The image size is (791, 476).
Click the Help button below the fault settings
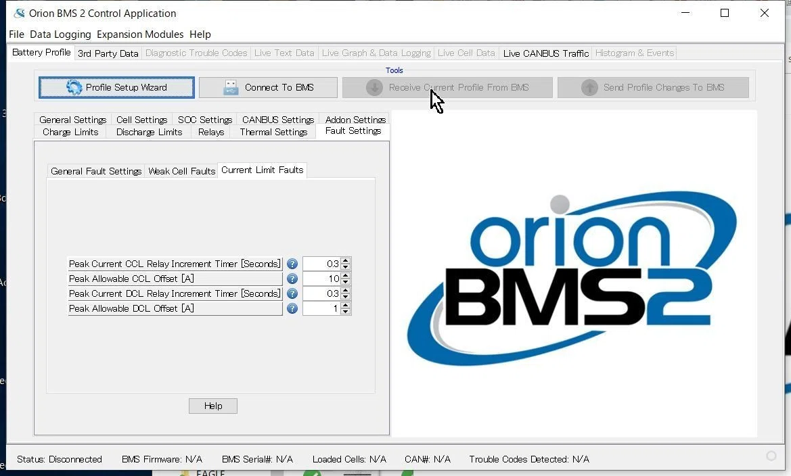pos(213,406)
